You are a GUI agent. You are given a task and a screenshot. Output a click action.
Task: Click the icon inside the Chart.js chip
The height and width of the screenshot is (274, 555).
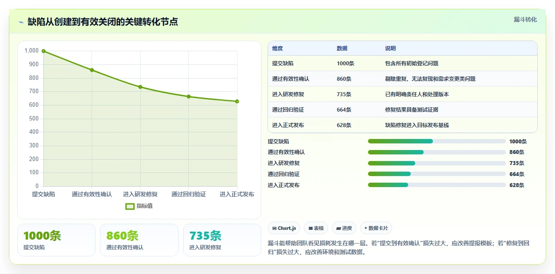pos(274,228)
